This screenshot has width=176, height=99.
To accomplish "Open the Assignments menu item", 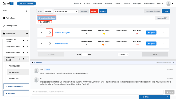I will click(149, 4).
